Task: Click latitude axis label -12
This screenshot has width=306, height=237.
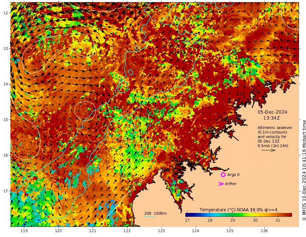Action: pyautogui.click(x=5, y=13)
